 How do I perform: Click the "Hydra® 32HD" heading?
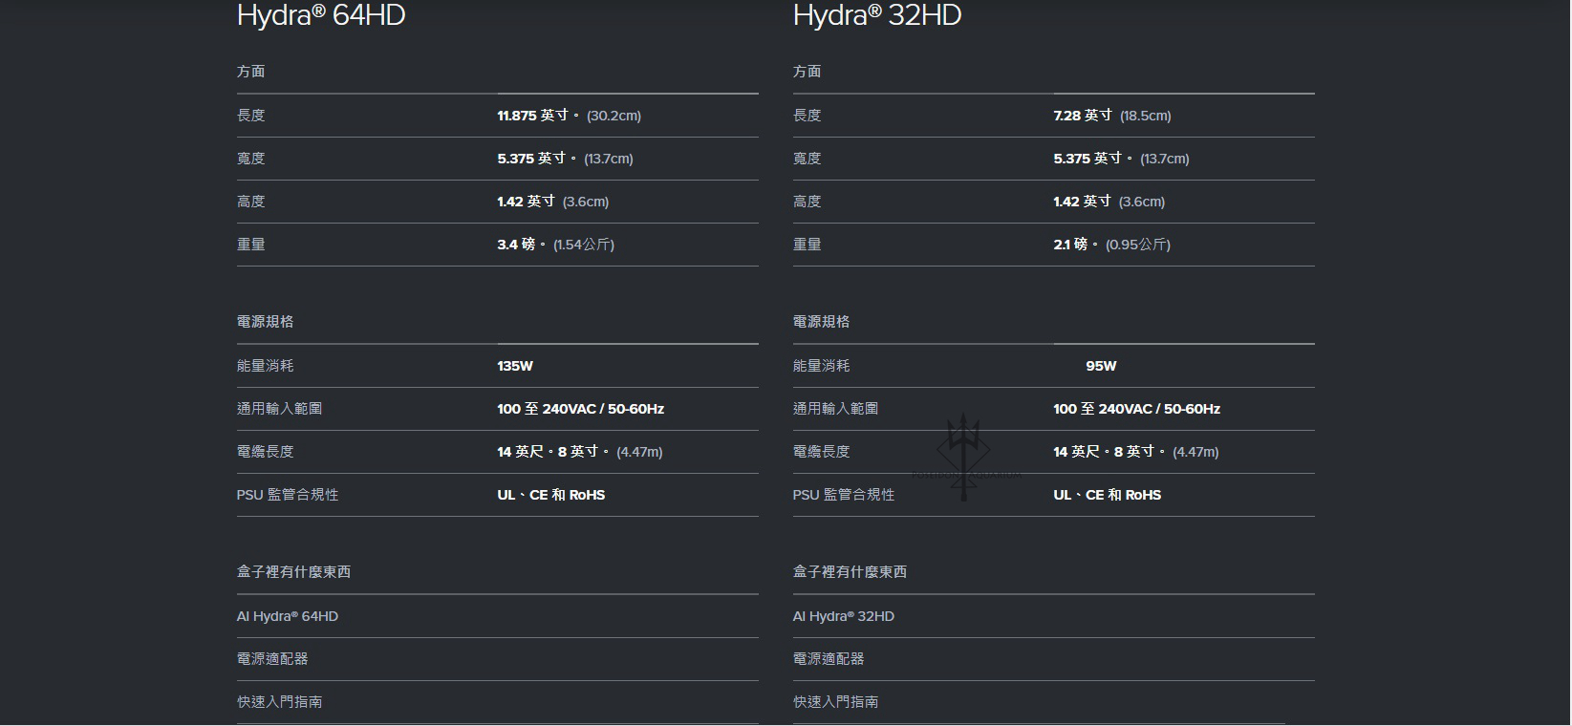point(877,15)
